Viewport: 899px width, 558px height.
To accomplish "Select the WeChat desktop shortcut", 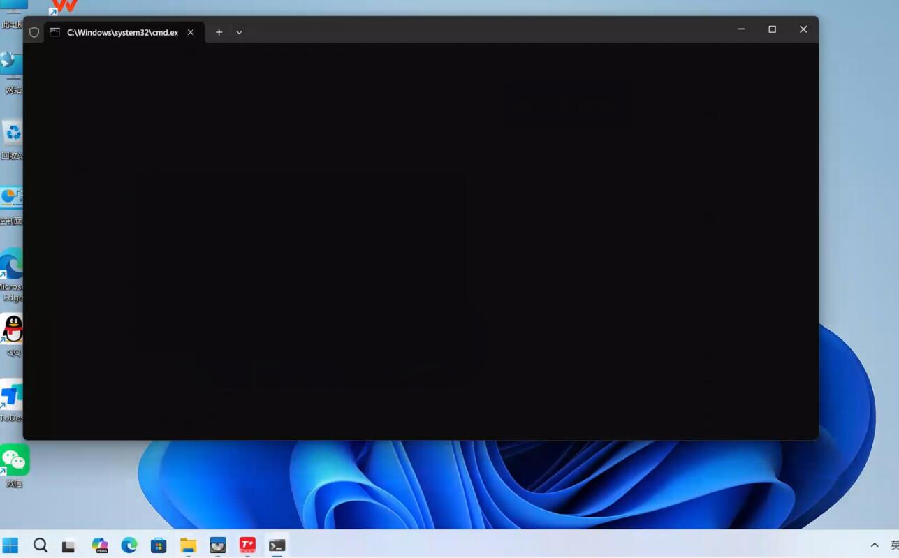I will click(x=14, y=461).
